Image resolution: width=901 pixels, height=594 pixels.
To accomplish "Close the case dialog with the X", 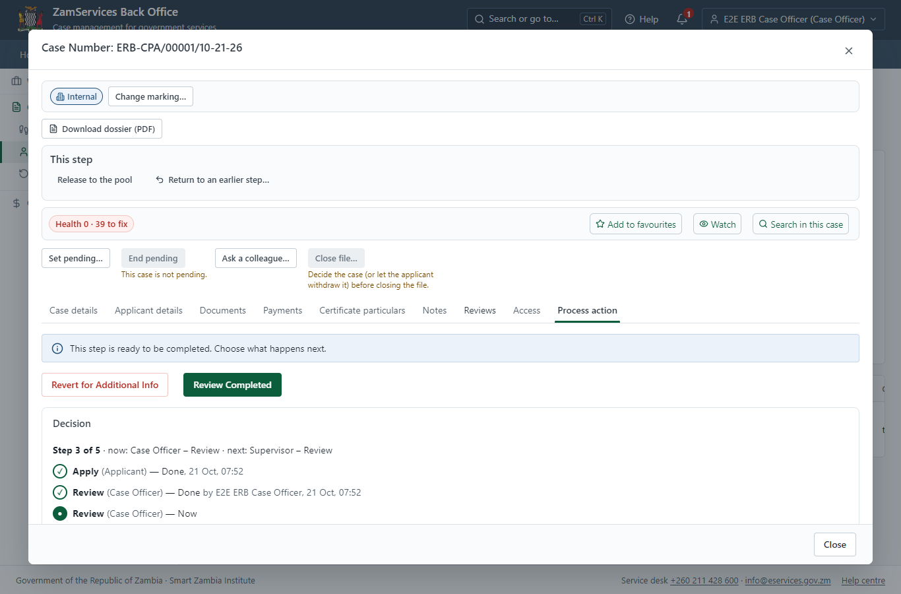I will pos(849,51).
